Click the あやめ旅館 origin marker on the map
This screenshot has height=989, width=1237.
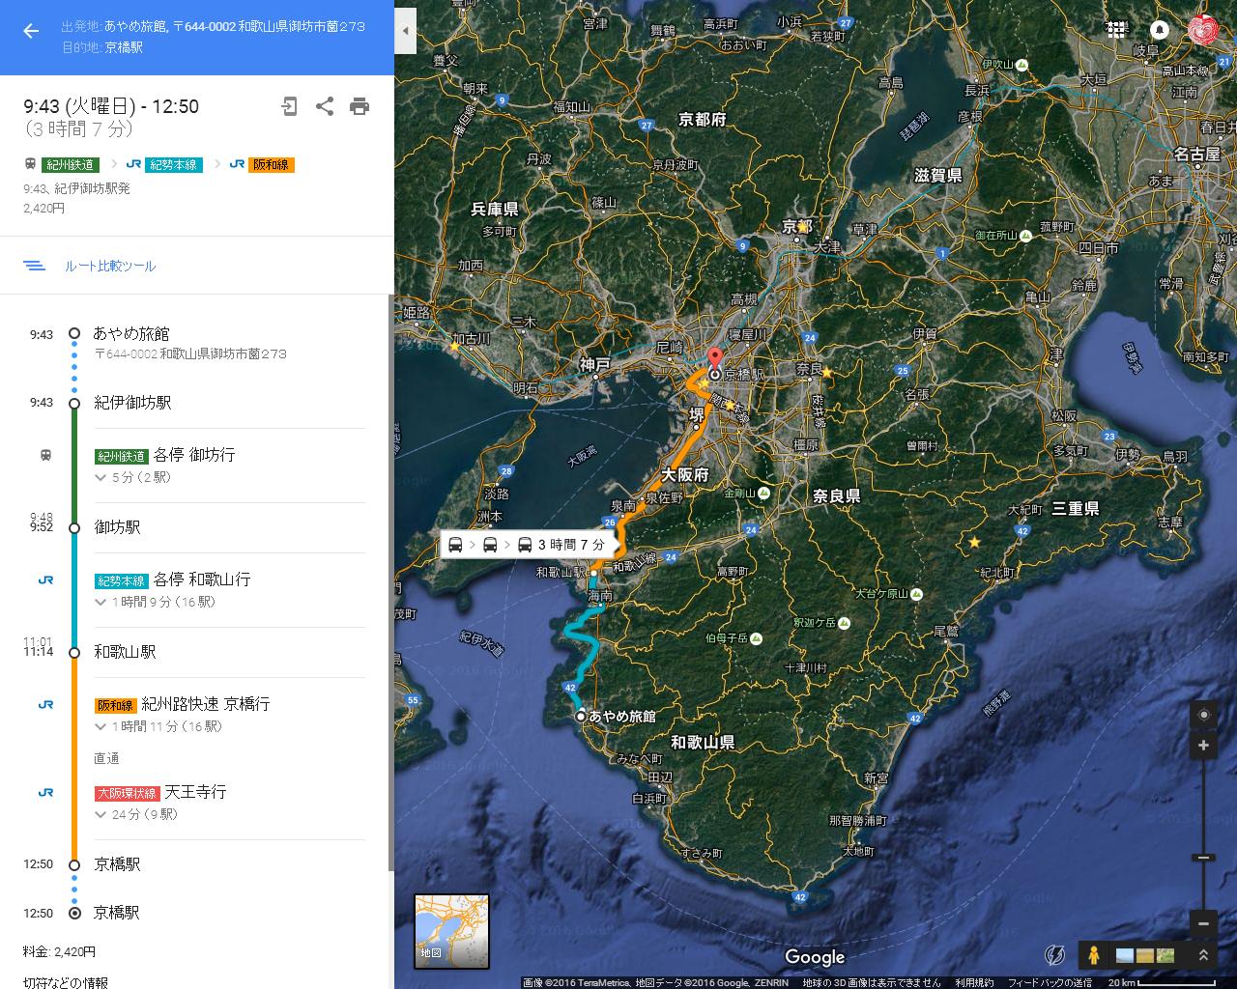coord(580,717)
